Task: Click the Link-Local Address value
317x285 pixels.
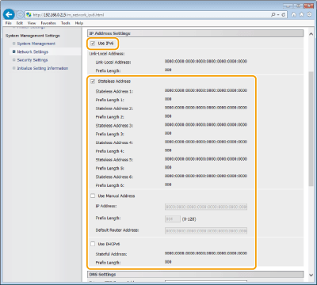Action: (x=206, y=61)
